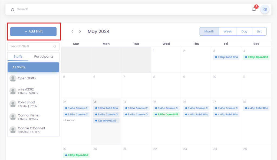
Task: Navigate to next month with right chevron
Action: (80, 31)
